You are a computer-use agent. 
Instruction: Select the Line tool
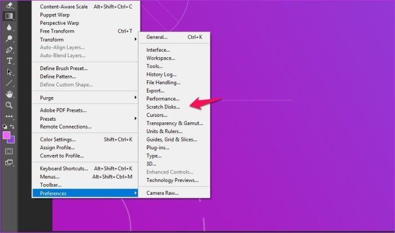pyautogui.click(x=9, y=83)
